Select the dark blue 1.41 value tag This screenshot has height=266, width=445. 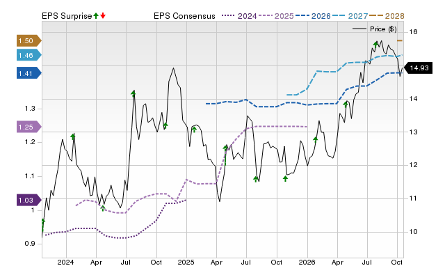point(29,73)
